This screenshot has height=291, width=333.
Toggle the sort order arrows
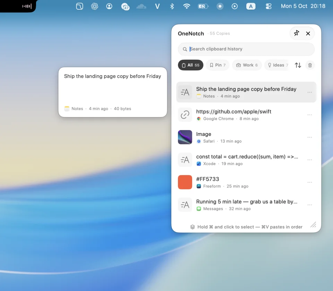(298, 65)
